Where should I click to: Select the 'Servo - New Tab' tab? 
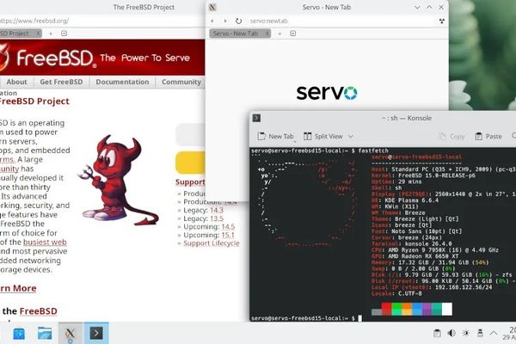240,34
